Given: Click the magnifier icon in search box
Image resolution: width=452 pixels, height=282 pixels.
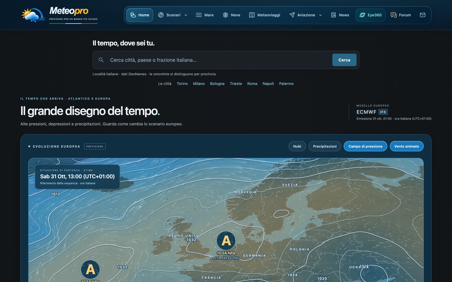Looking at the screenshot, I should pos(101,60).
